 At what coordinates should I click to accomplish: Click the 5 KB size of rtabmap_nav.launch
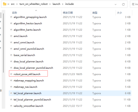pos(128,87)
